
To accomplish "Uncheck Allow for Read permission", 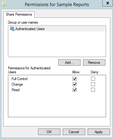I will click(74, 90).
